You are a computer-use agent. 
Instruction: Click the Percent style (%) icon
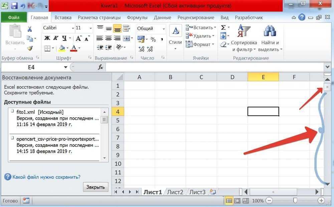point(153,40)
